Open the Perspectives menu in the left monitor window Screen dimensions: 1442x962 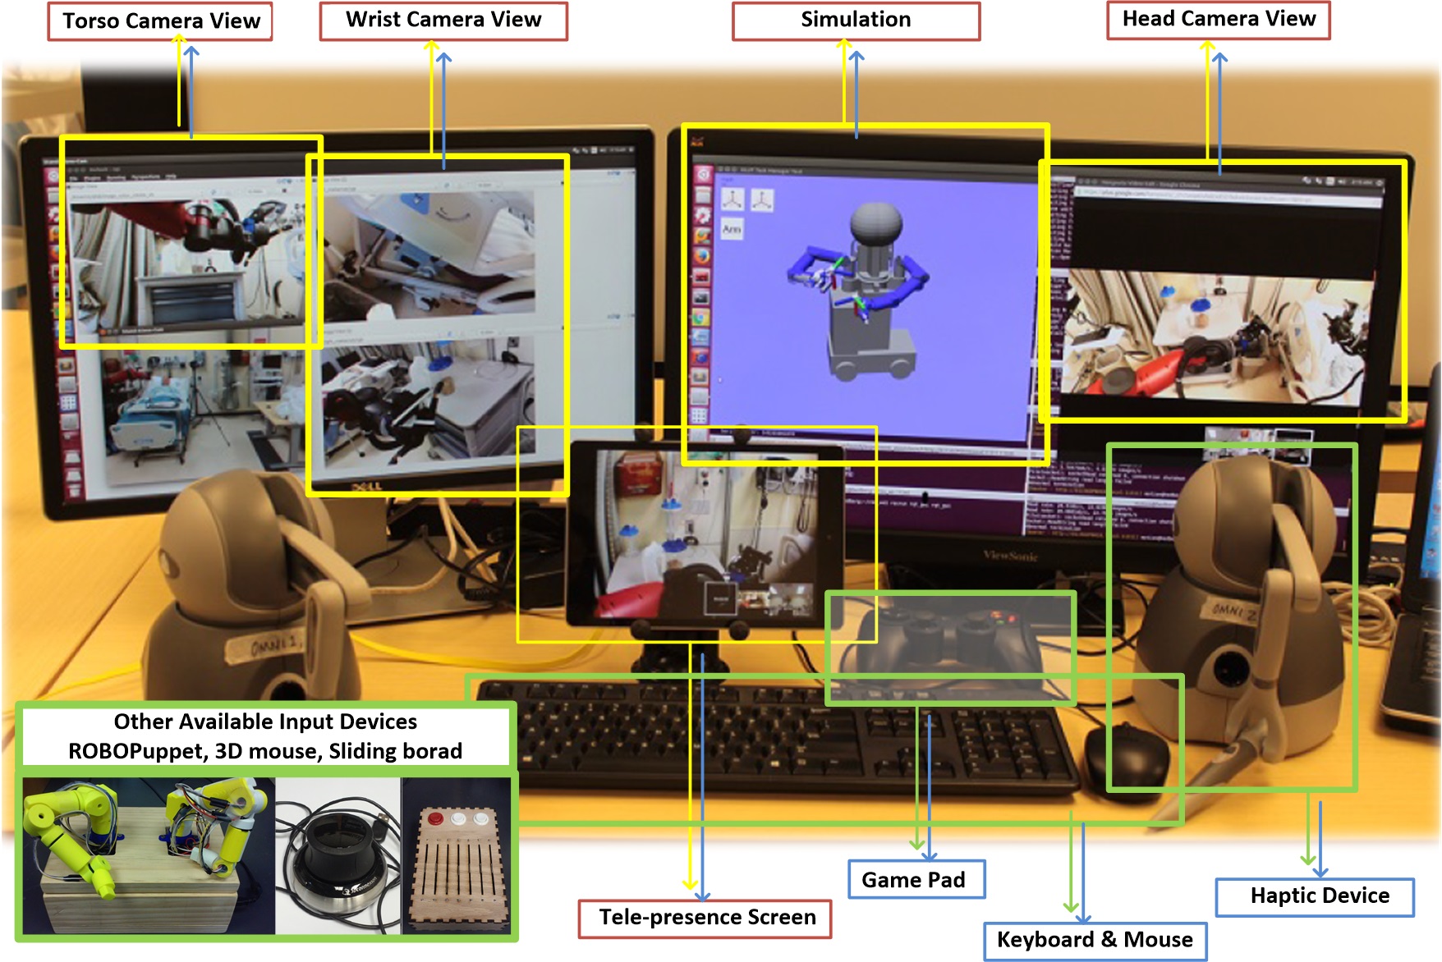pos(145,176)
